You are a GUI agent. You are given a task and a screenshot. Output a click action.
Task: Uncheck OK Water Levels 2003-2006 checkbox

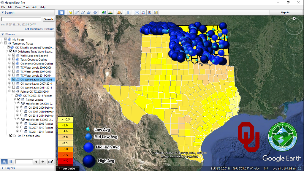click(13, 79)
